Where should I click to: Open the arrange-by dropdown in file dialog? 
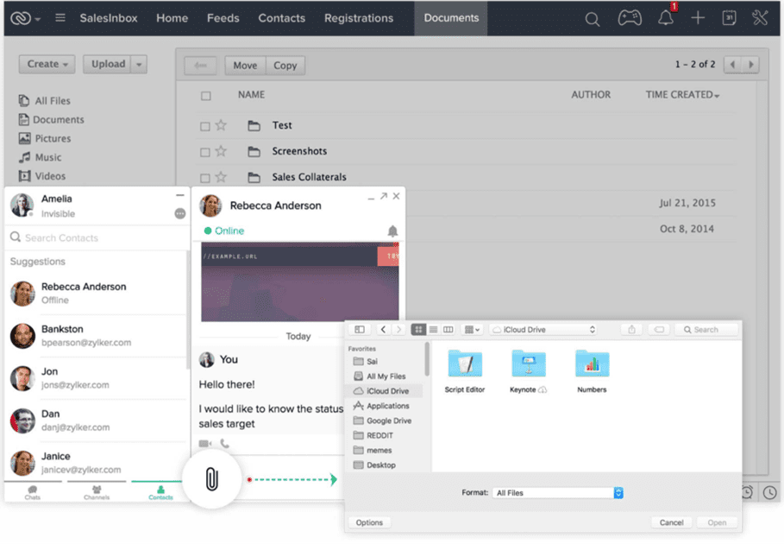472,329
